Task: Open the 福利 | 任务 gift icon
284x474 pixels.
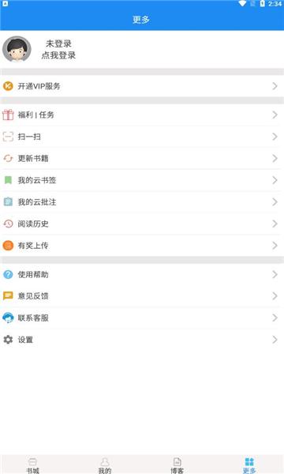Action: 8,115
